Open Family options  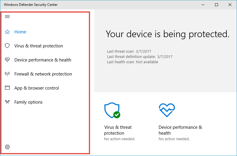pyautogui.click(x=28, y=102)
